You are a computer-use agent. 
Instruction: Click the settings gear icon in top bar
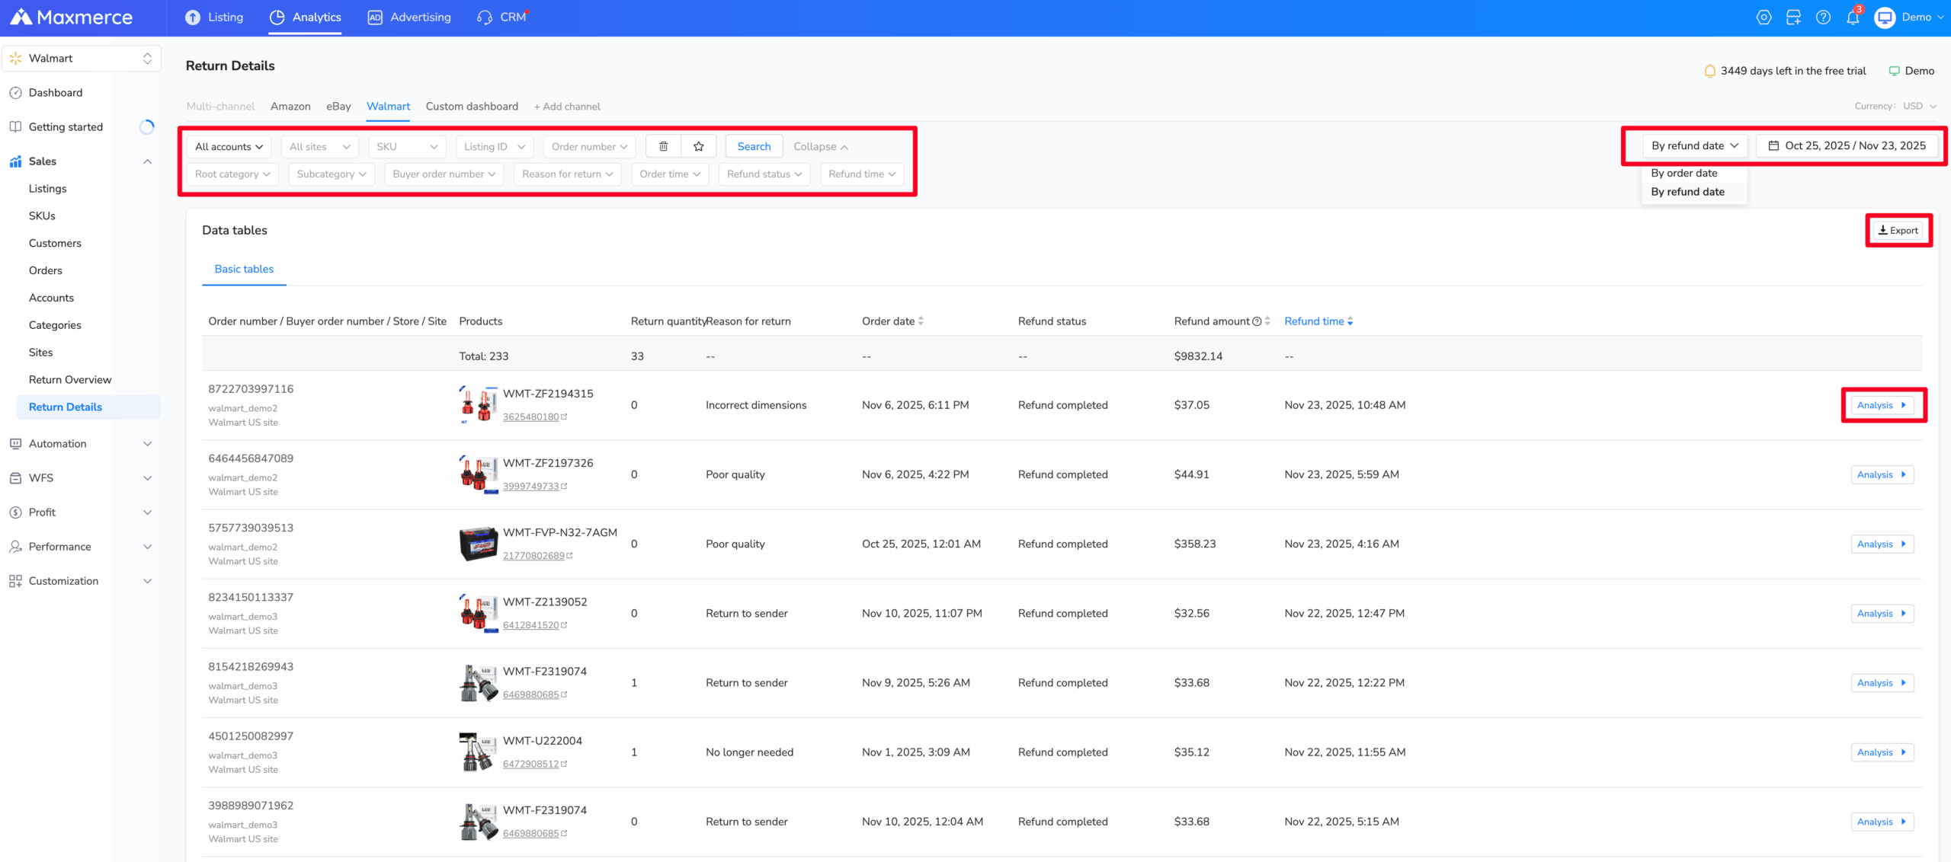click(1764, 18)
